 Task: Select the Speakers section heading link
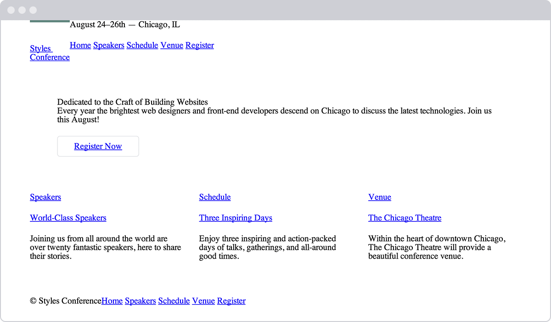point(45,197)
